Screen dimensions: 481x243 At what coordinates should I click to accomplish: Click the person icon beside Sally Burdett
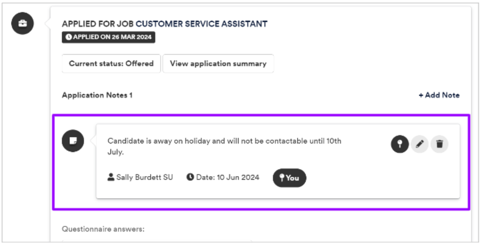[x=111, y=177]
